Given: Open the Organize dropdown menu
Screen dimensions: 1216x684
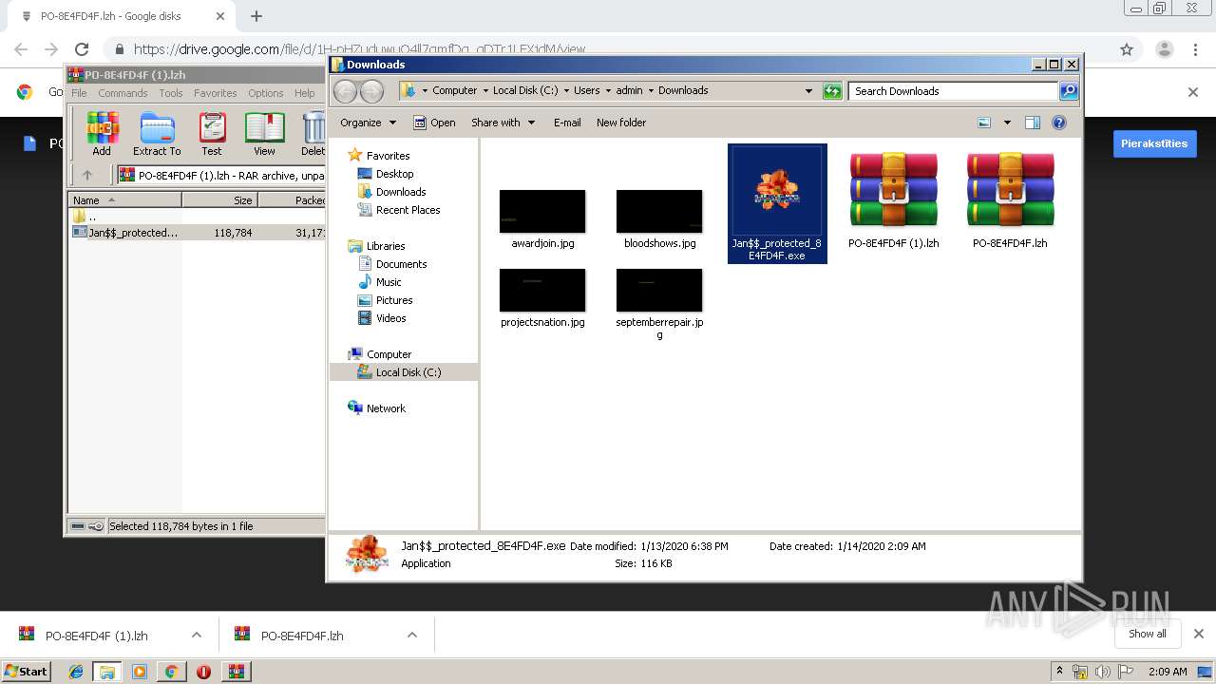Looking at the screenshot, I should coord(368,123).
